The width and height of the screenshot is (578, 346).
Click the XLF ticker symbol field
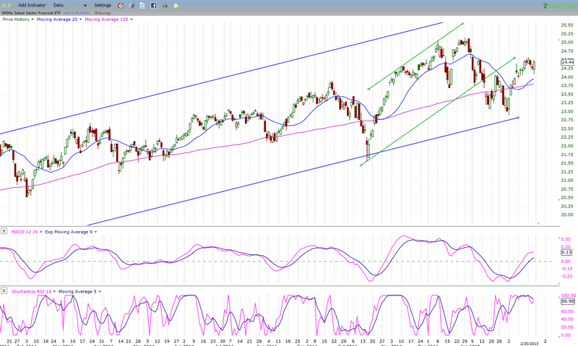pyautogui.click(x=7, y=5)
